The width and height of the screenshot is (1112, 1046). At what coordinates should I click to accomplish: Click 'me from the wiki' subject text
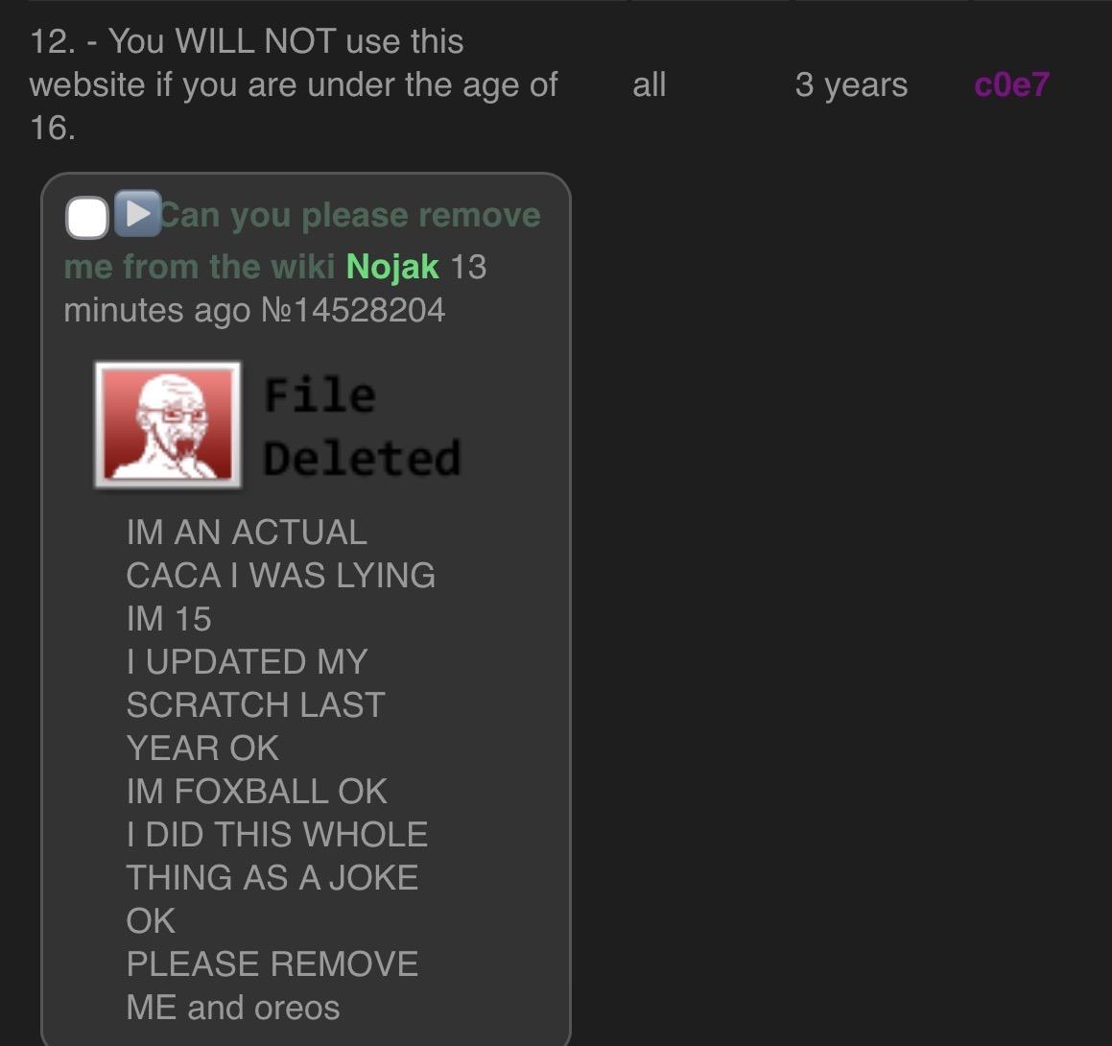tap(200, 268)
